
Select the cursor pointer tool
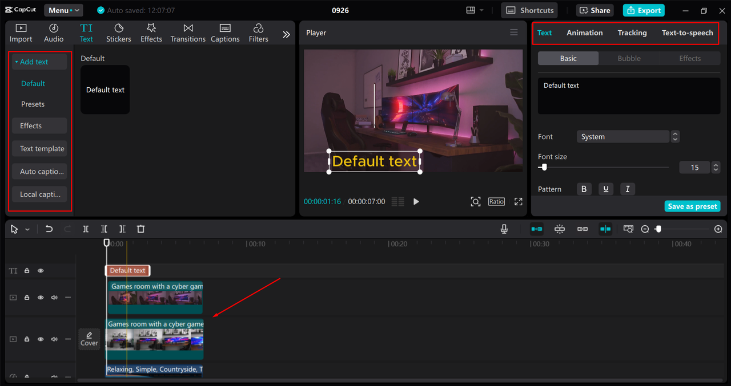(14, 229)
